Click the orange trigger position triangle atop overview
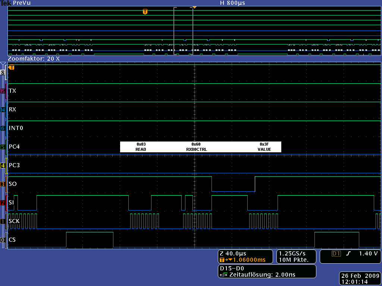 (194, 7)
